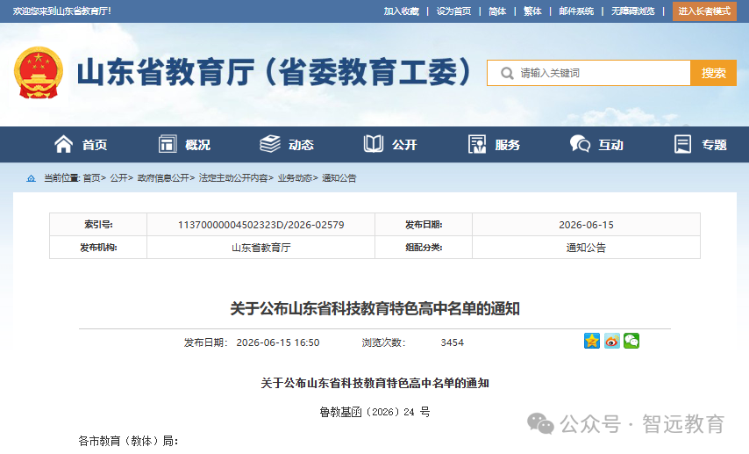Click breadcrumb link 业务动态

point(296,178)
